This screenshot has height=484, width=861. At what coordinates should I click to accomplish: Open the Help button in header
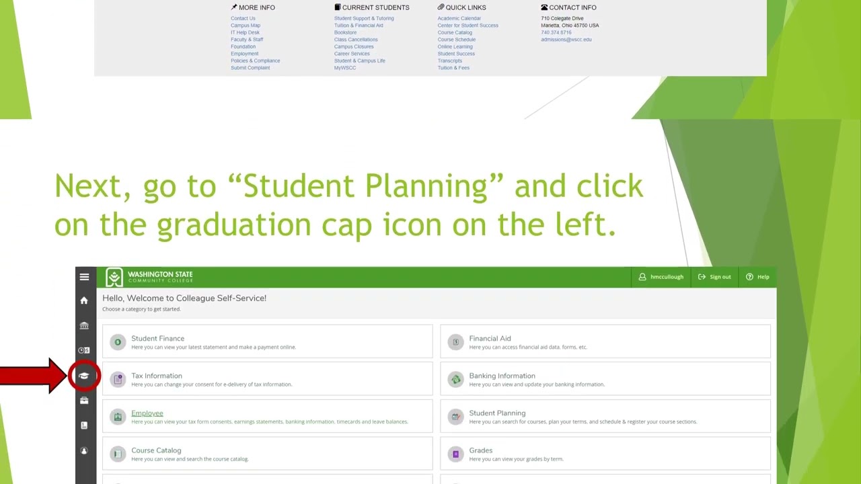click(x=757, y=277)
